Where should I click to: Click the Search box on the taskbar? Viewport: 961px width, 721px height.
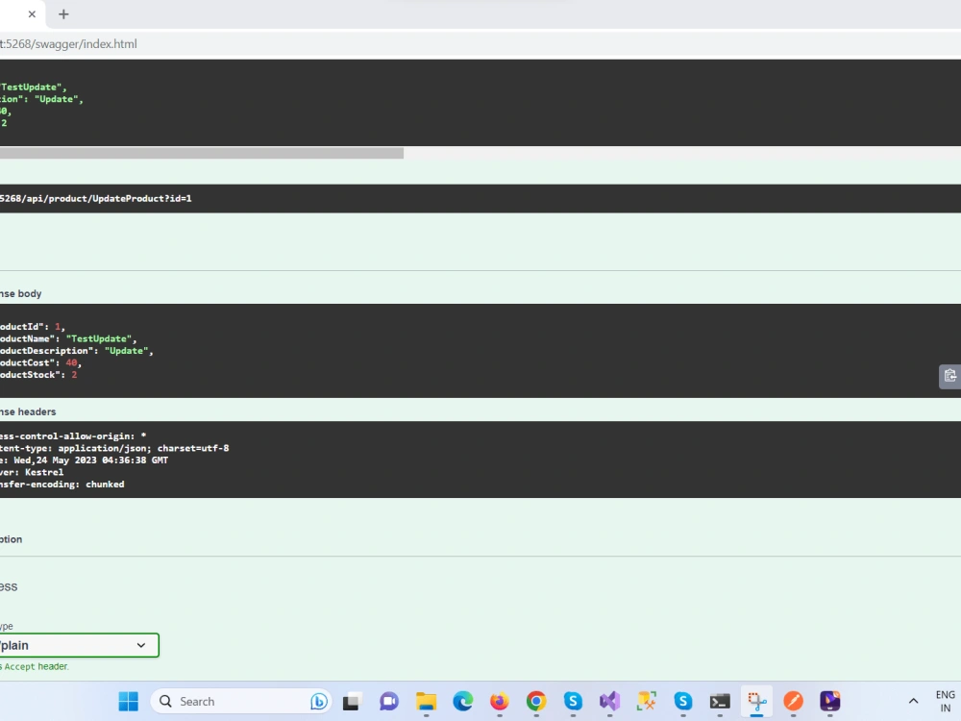tap(221, 701)
